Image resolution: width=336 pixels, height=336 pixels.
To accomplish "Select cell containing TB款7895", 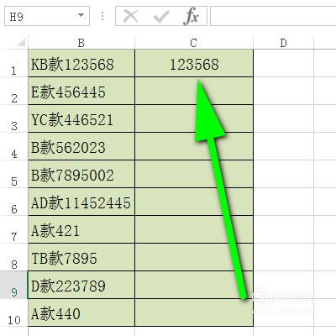I will [x=81, y=257].
